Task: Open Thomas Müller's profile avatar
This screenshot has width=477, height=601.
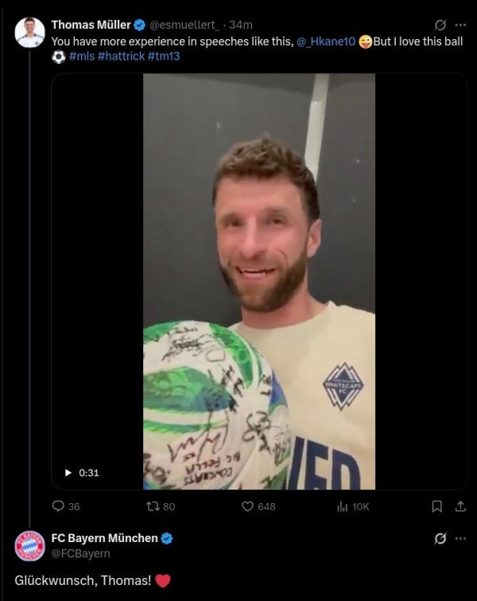Action: [29, 33]
